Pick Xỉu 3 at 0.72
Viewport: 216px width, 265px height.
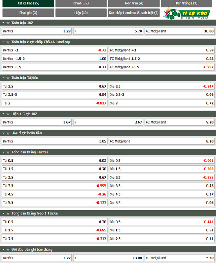[x=162, y=103]
